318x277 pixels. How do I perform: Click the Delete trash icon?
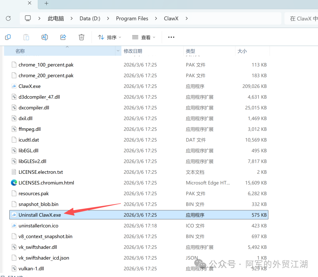click(x=82, y=37)
